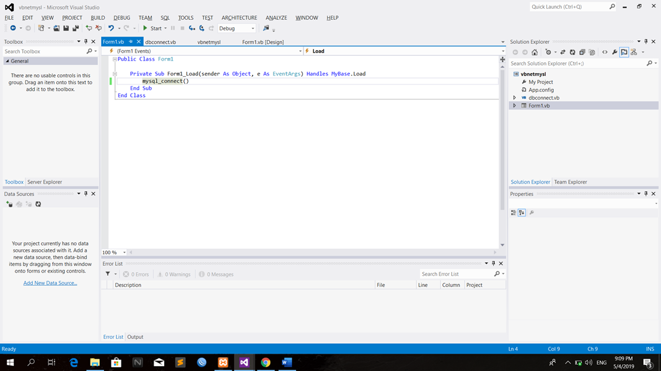Screen dimensions: 661x371
Task: Click the Save All toolbar icon
Action: point(76,28)
